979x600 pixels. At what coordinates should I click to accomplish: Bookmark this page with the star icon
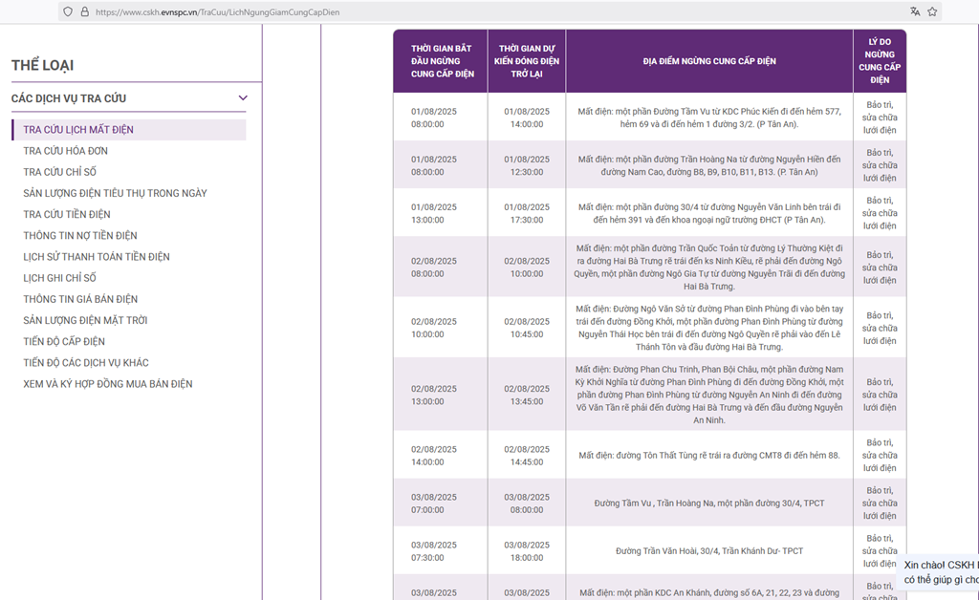tap(932, 11)
